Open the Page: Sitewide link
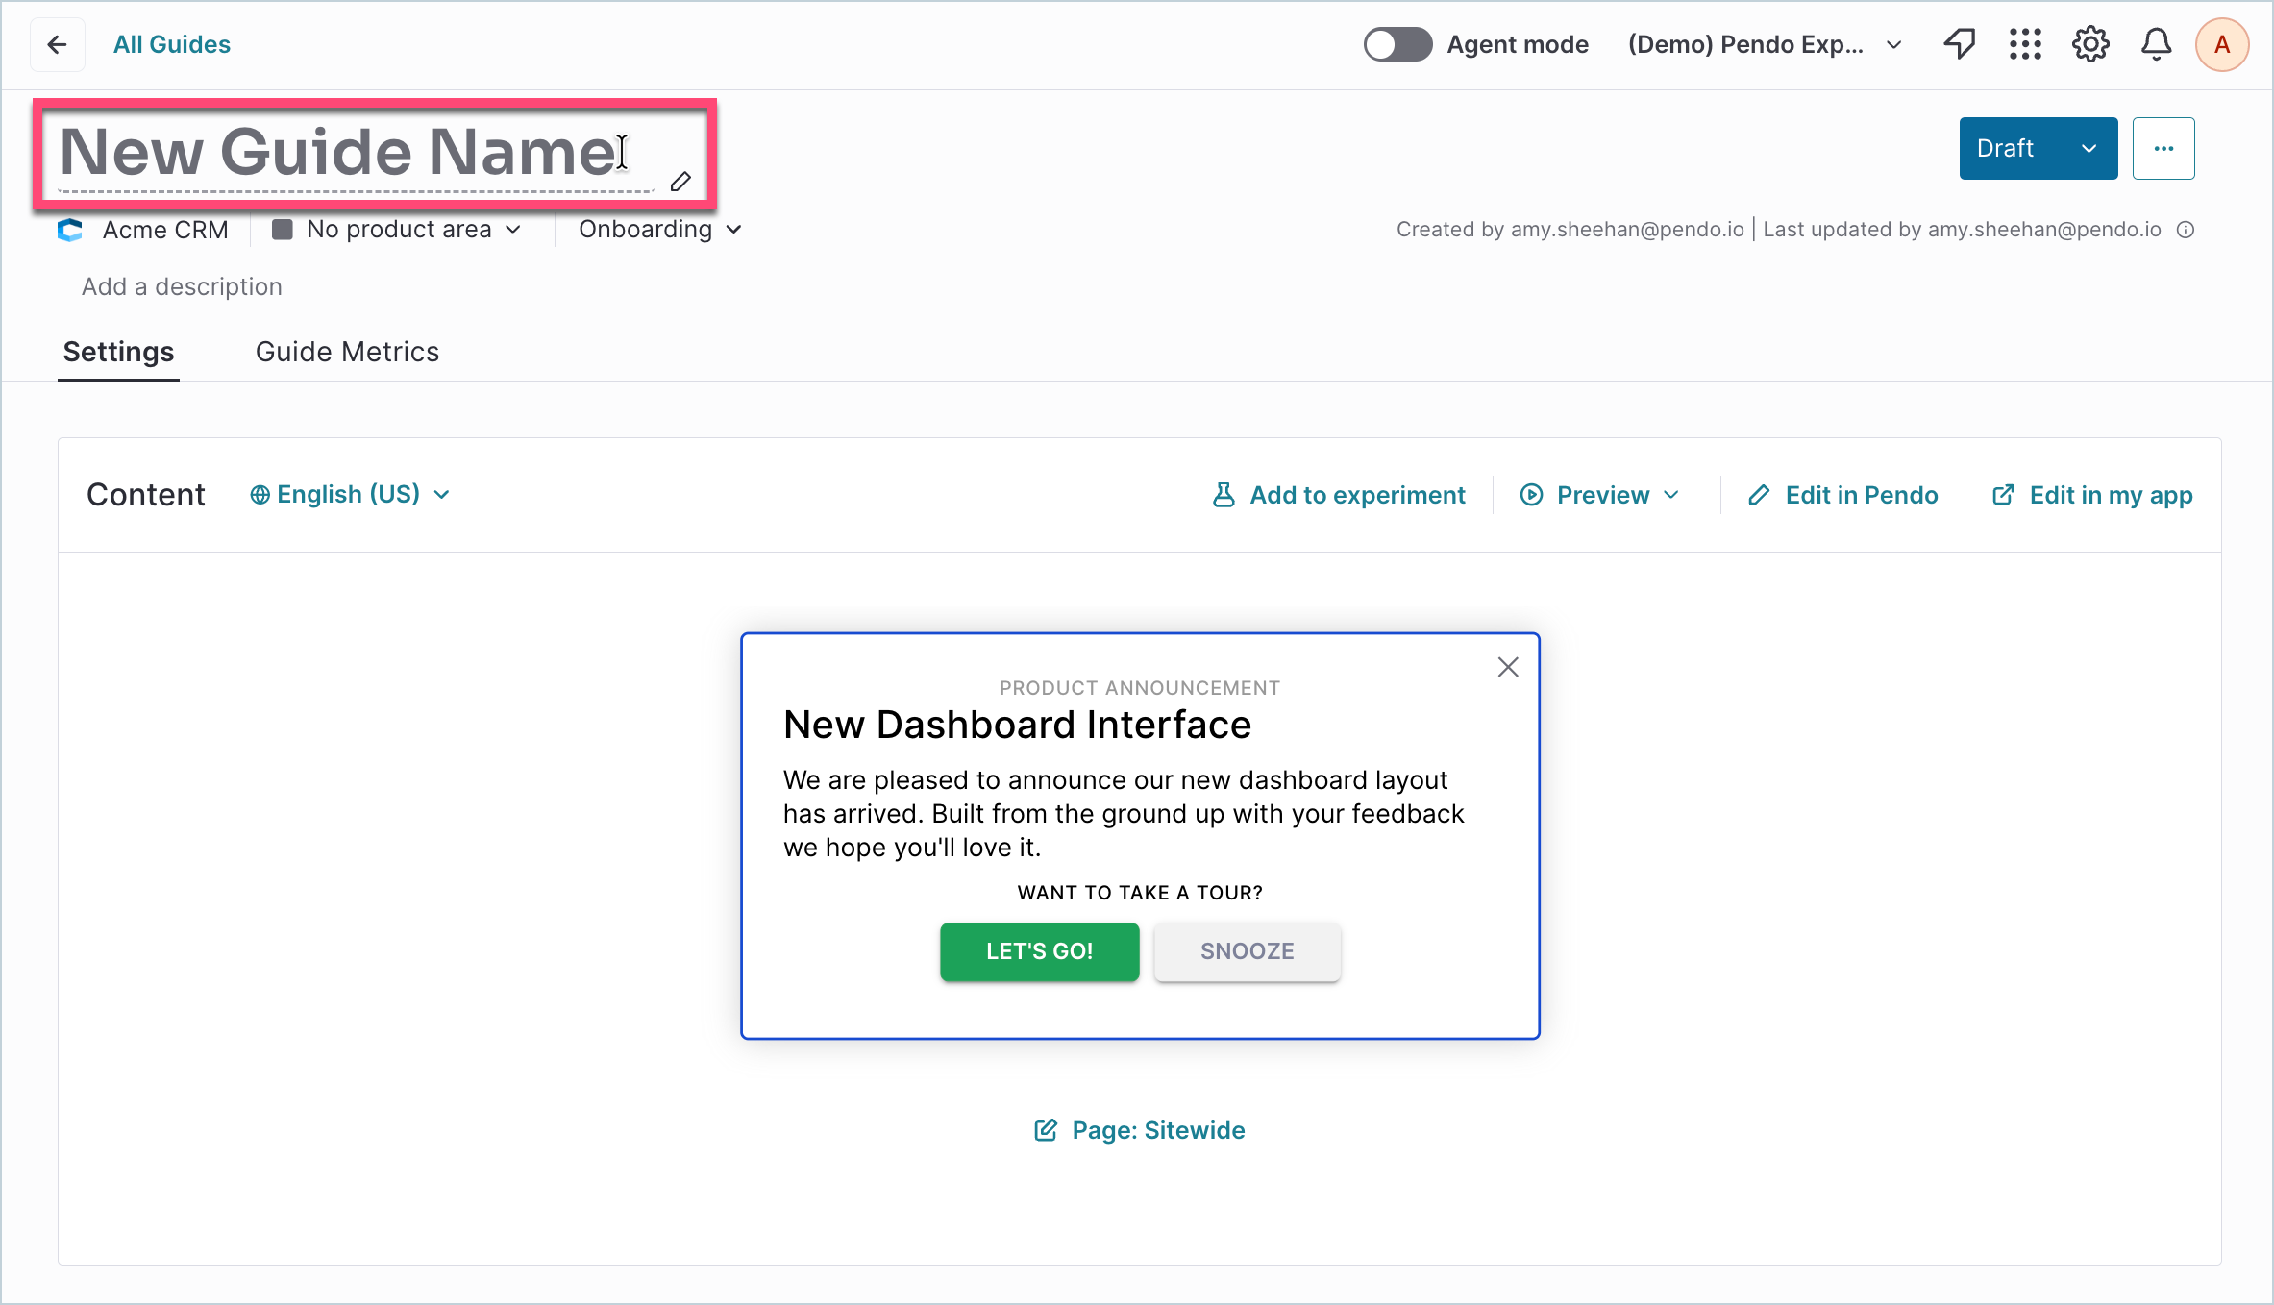Screen dimensions: 2274x1305 coord(1140,1130)
